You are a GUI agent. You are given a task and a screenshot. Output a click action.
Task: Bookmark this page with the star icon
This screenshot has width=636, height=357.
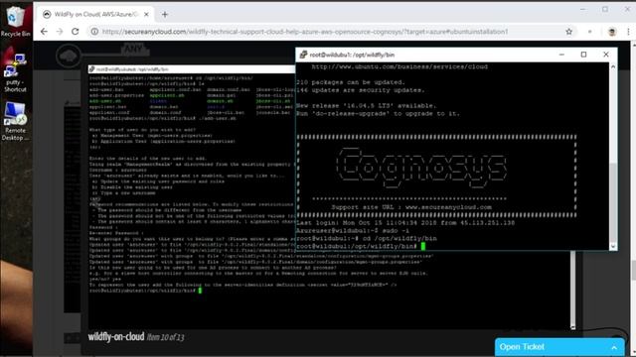[568, 32]
